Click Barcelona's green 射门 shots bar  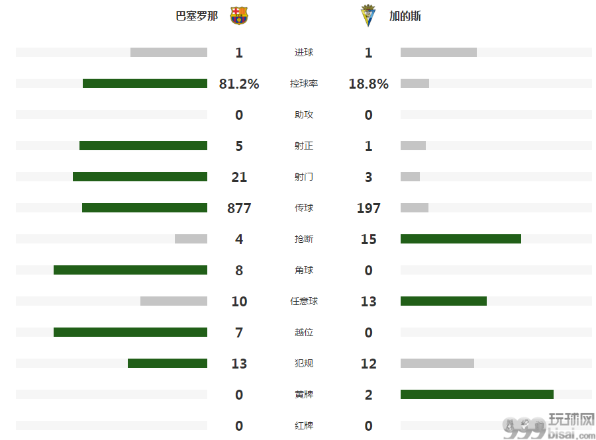140,177
